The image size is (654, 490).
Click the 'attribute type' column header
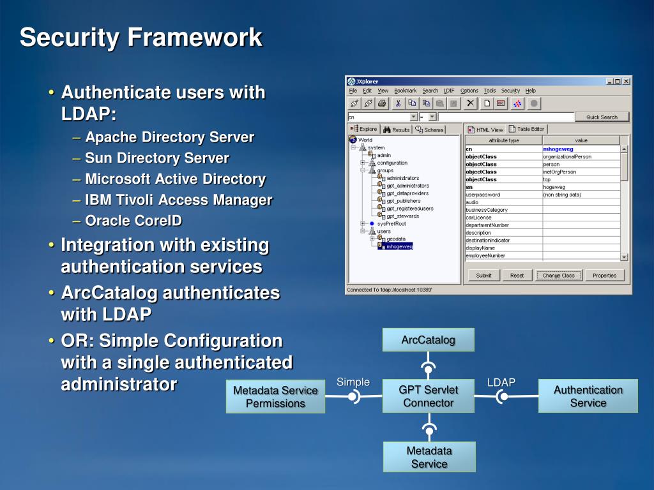coord(504,140)
